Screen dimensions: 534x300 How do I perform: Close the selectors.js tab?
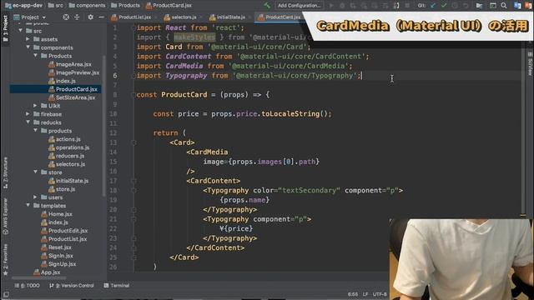pyautogui.click(x=201, y=17)
